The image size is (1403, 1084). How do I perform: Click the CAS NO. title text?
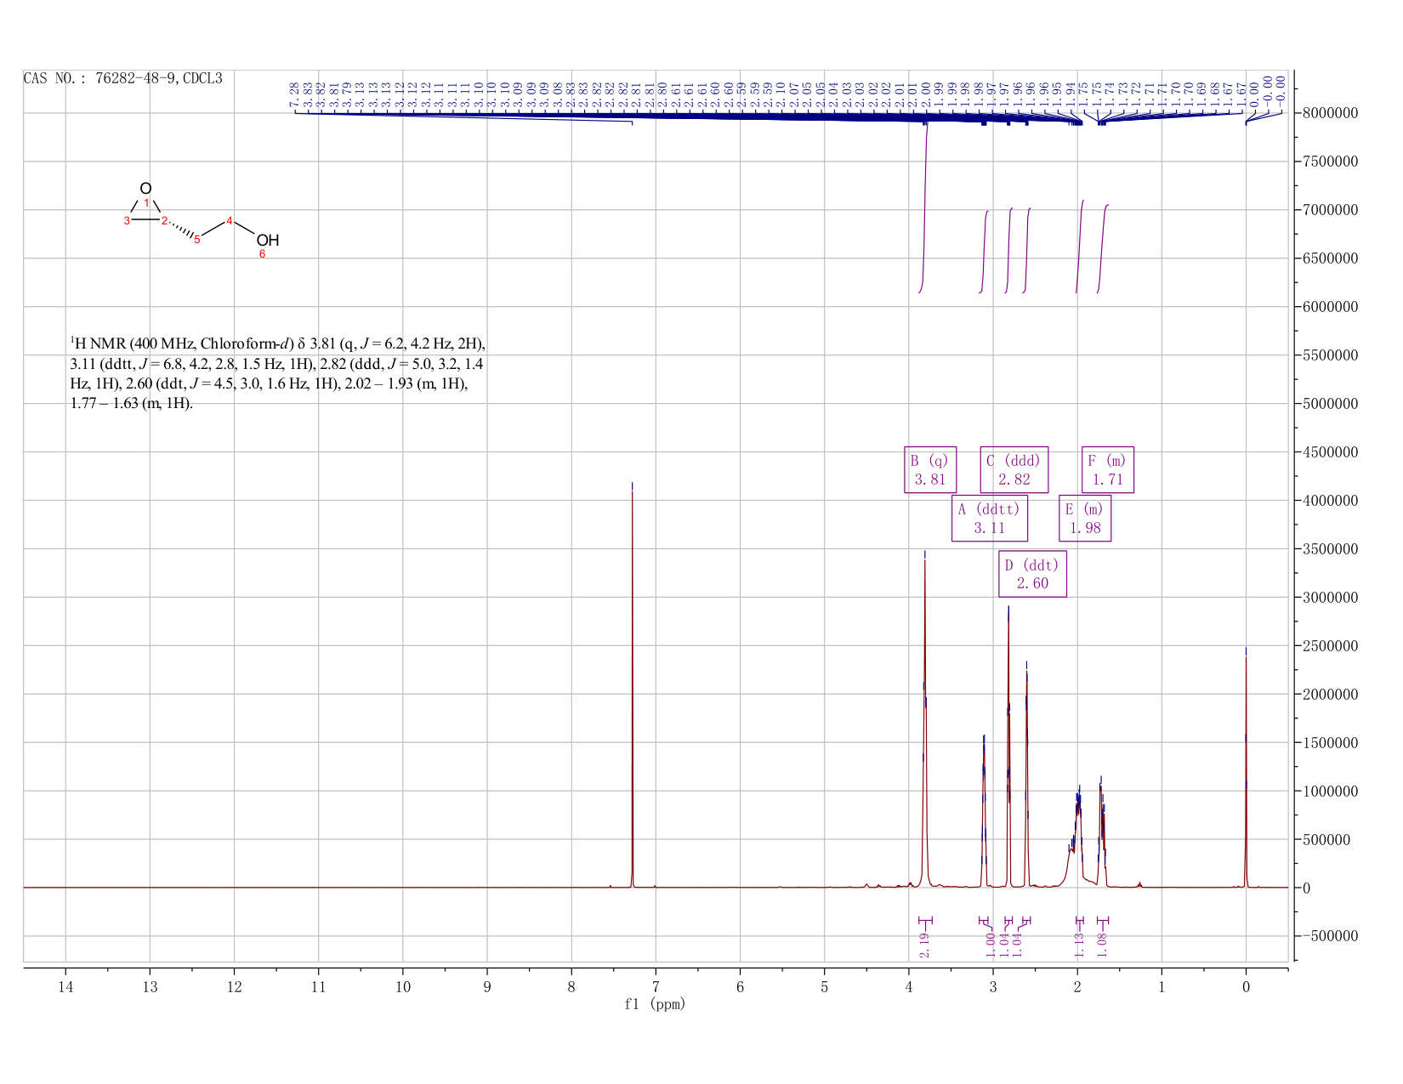123,78
